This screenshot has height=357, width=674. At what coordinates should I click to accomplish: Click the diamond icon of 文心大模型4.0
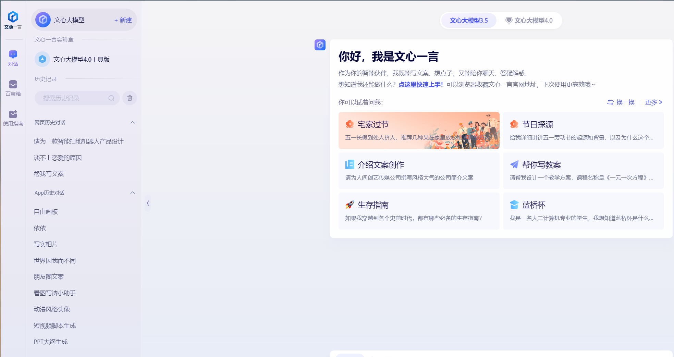tap(509, 20)
